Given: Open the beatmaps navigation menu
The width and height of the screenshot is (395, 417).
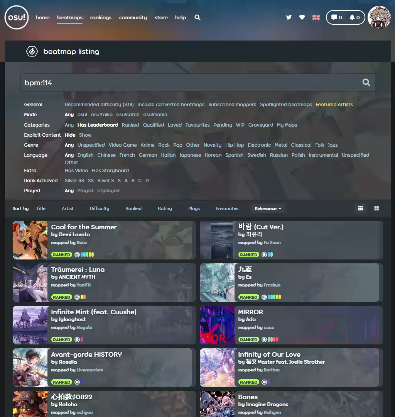Looking at the screenshot, I should pos(70,17).
